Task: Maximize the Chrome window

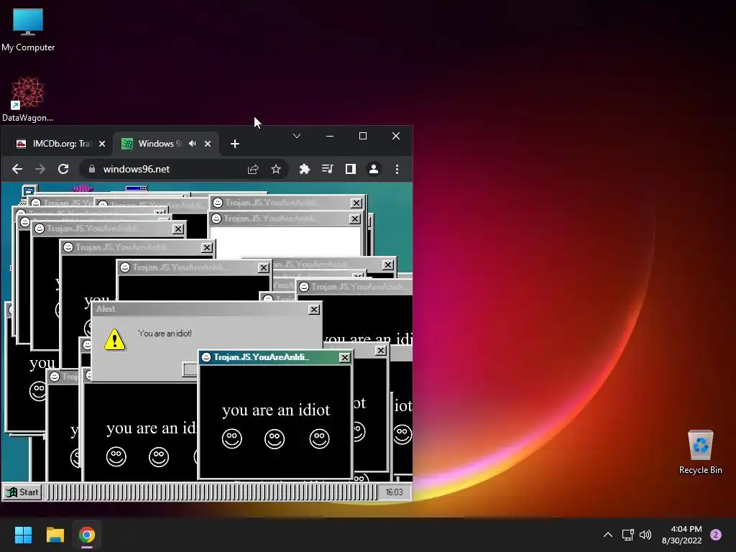Action: coord(363,136)
